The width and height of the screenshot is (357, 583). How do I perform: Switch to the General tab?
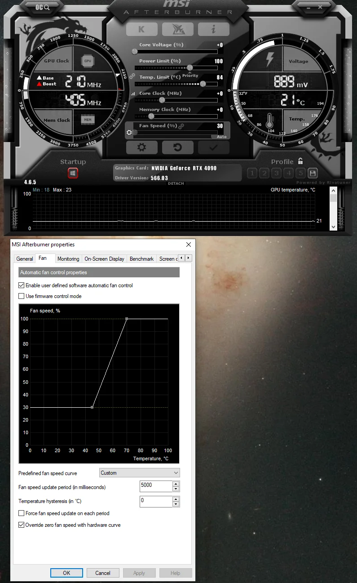25,259
